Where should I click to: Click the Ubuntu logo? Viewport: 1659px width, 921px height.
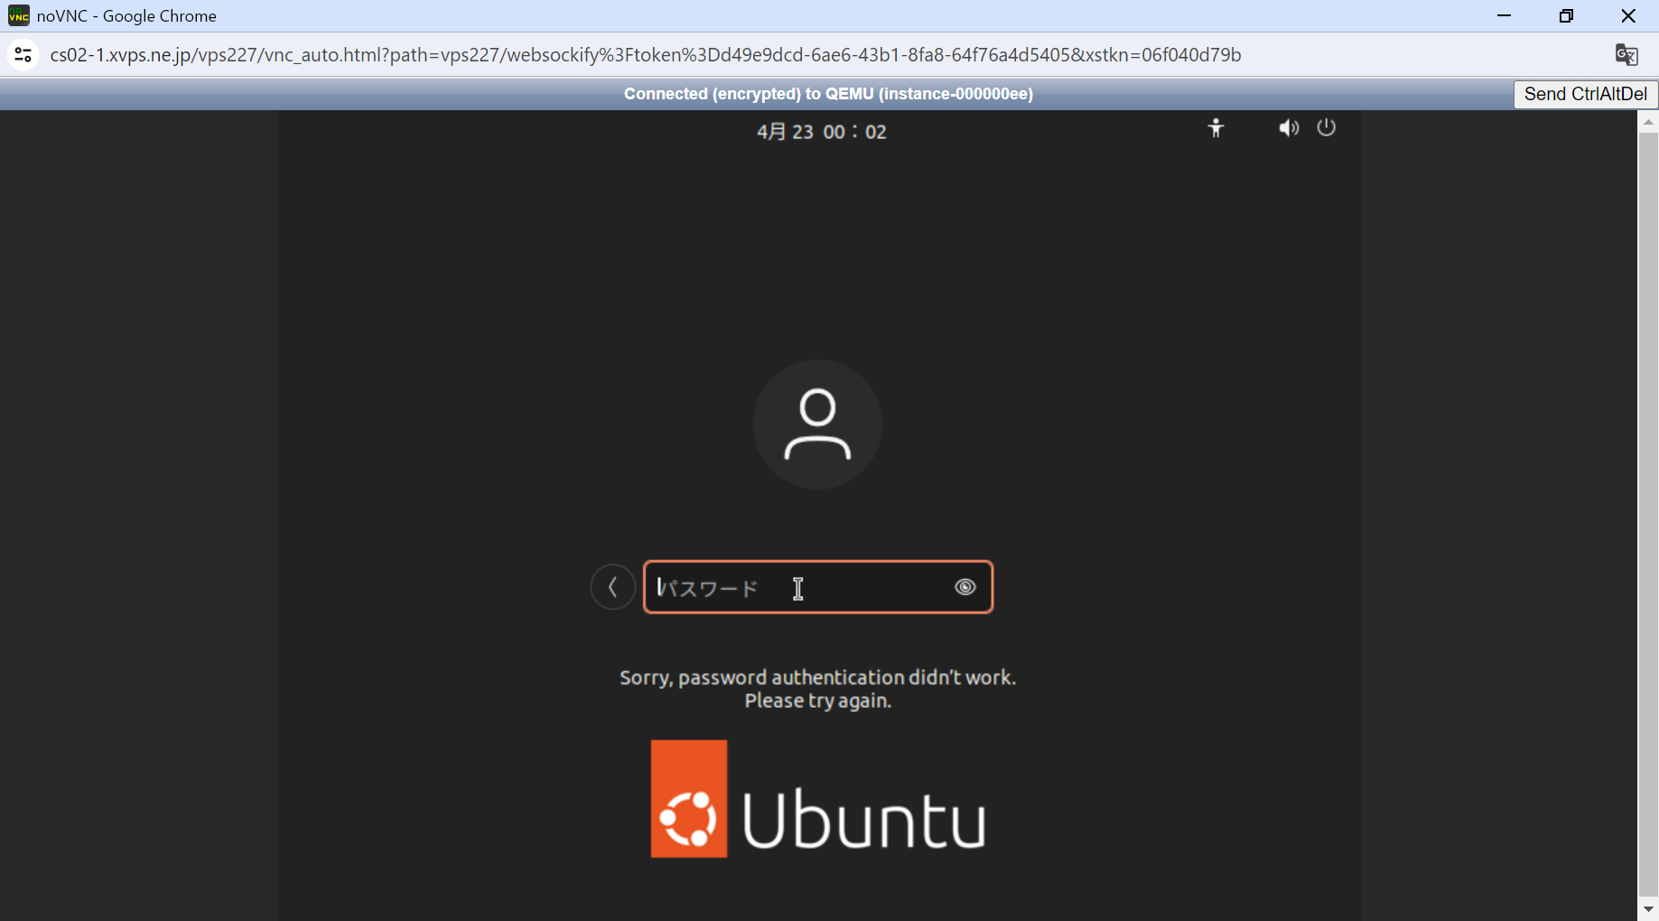[818, 799]
